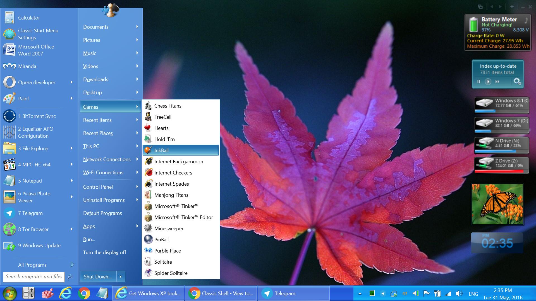This screenshot has height=301, width=536.
Task: Click Turn the display off
Action: (104, 253)
